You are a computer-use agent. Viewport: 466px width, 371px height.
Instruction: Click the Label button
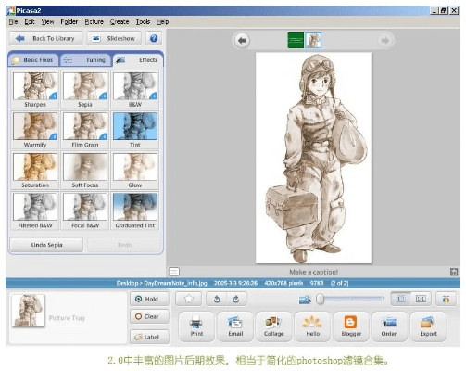tap(149, 337)
